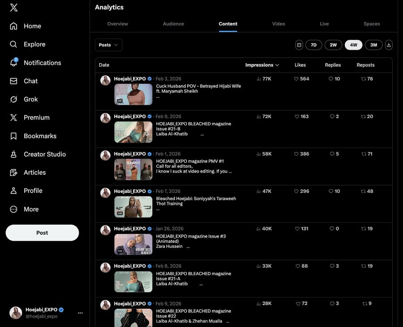The image size is (403, 327).
Task: Open account menu via the three dots
Action: click(x=80, y=313)
